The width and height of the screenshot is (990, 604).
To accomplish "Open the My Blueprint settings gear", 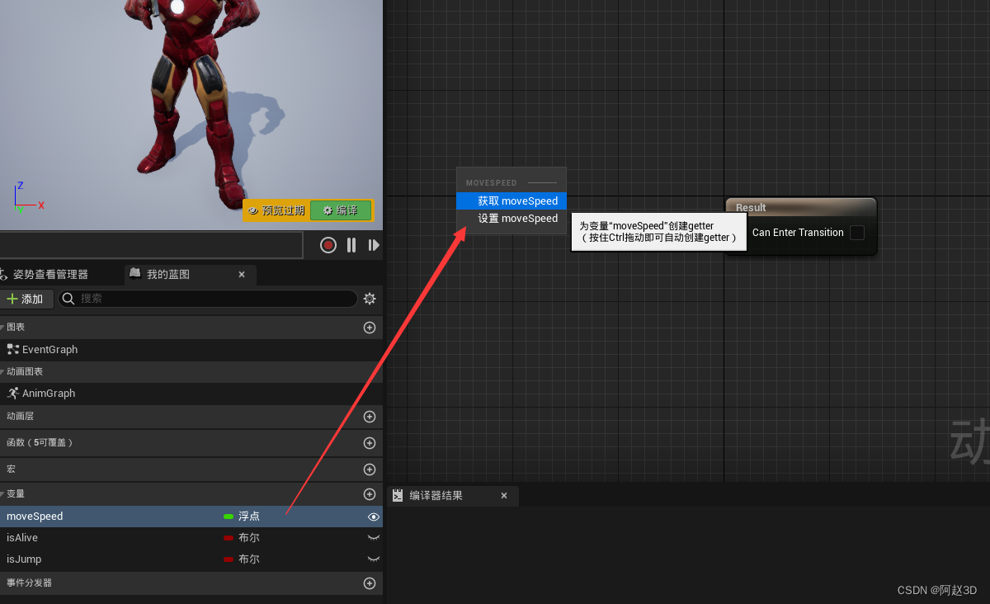I will 370,299.
